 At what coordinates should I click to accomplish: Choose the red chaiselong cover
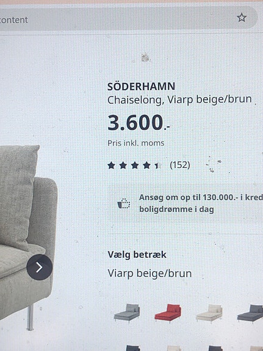168,313
